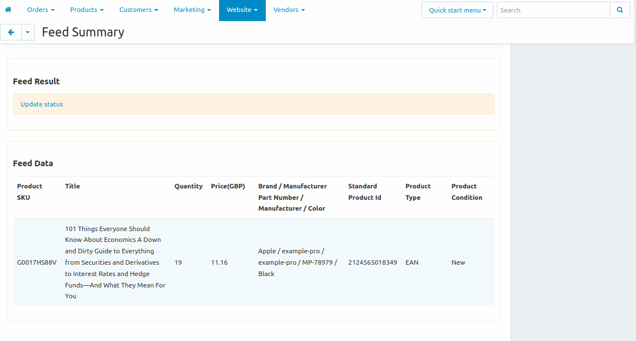The image size is (636, 341).
Task: Open the Quick start menu
Action: (x=457, y=10)
